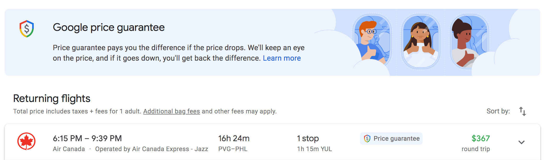Viewport: 544px width, 160px height.
Task: Click the middle passenger giving two thumbs up
Action: click(421, 41)
